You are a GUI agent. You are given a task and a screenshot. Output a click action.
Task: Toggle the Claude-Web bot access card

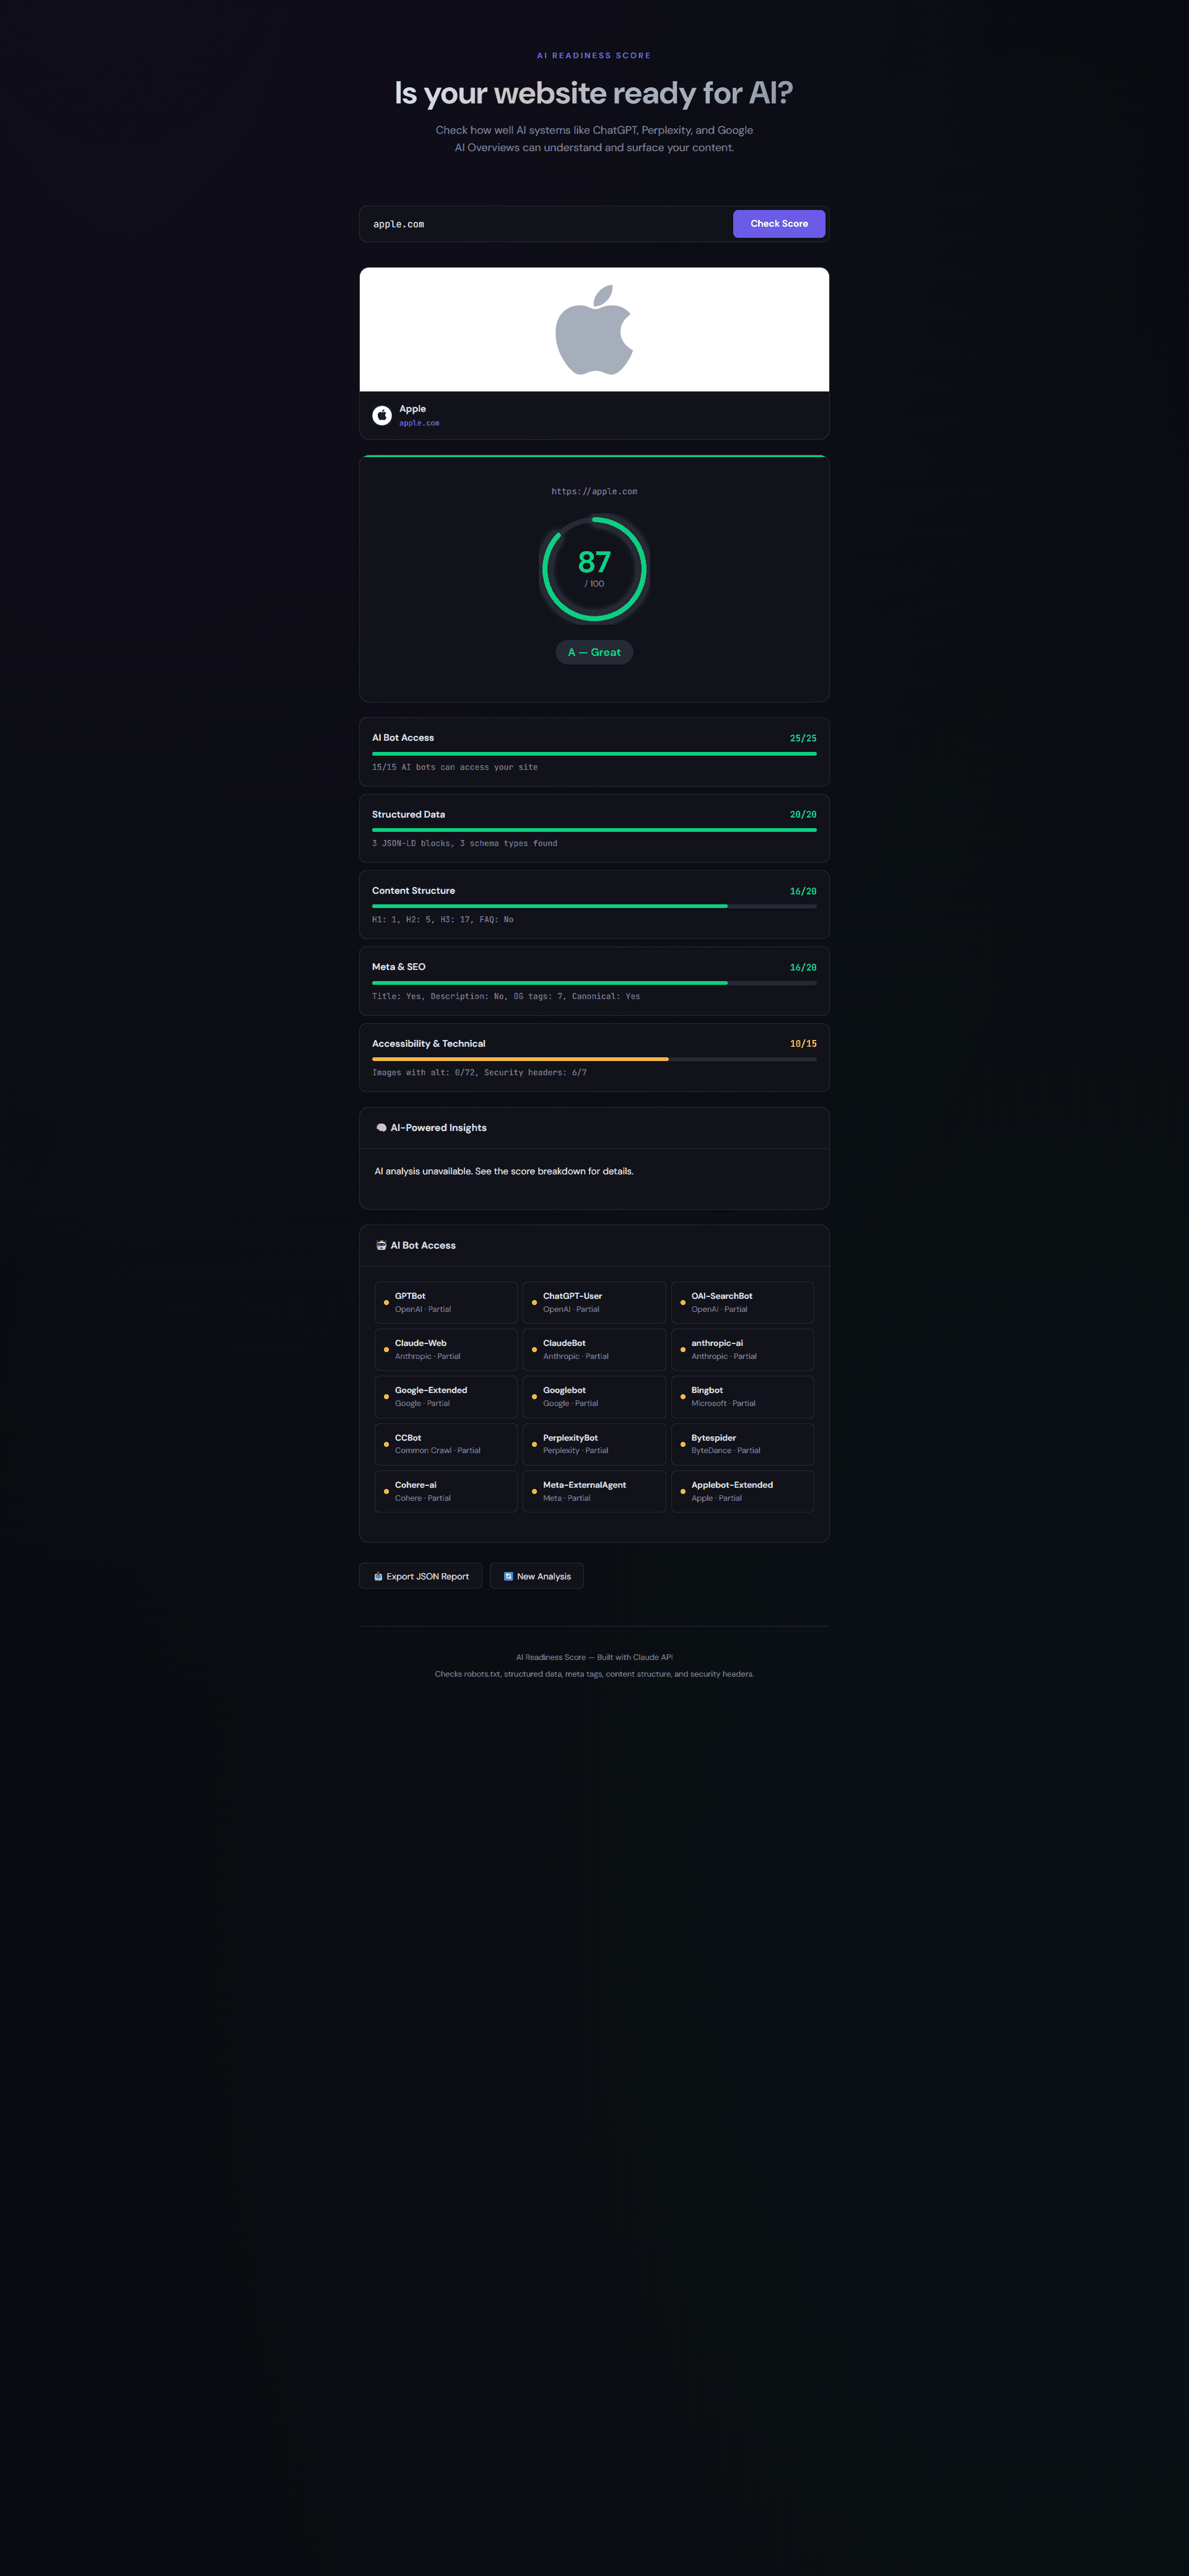445,1349
